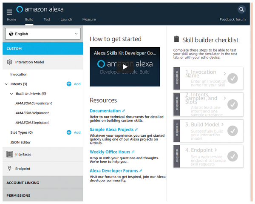Open the Interfaces section
The width and height of the screenshot is (255, 204).
[x=43, y=154]
